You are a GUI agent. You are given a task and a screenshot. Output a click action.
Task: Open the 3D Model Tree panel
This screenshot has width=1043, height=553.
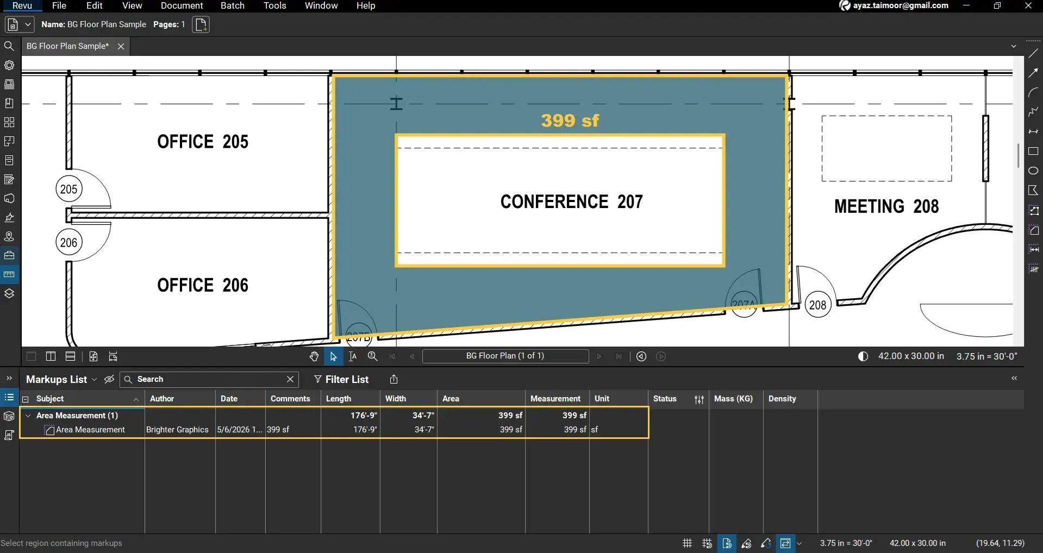coord(9,198)
